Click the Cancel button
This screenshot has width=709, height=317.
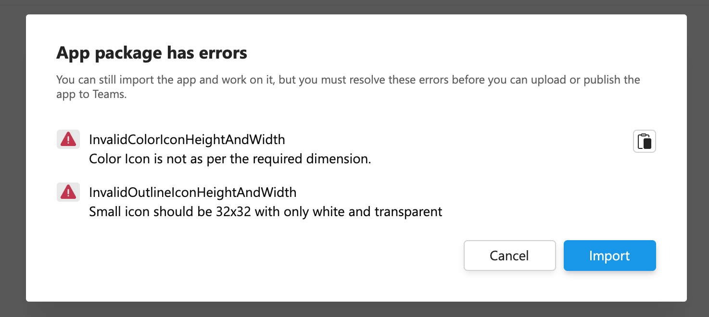509,256
